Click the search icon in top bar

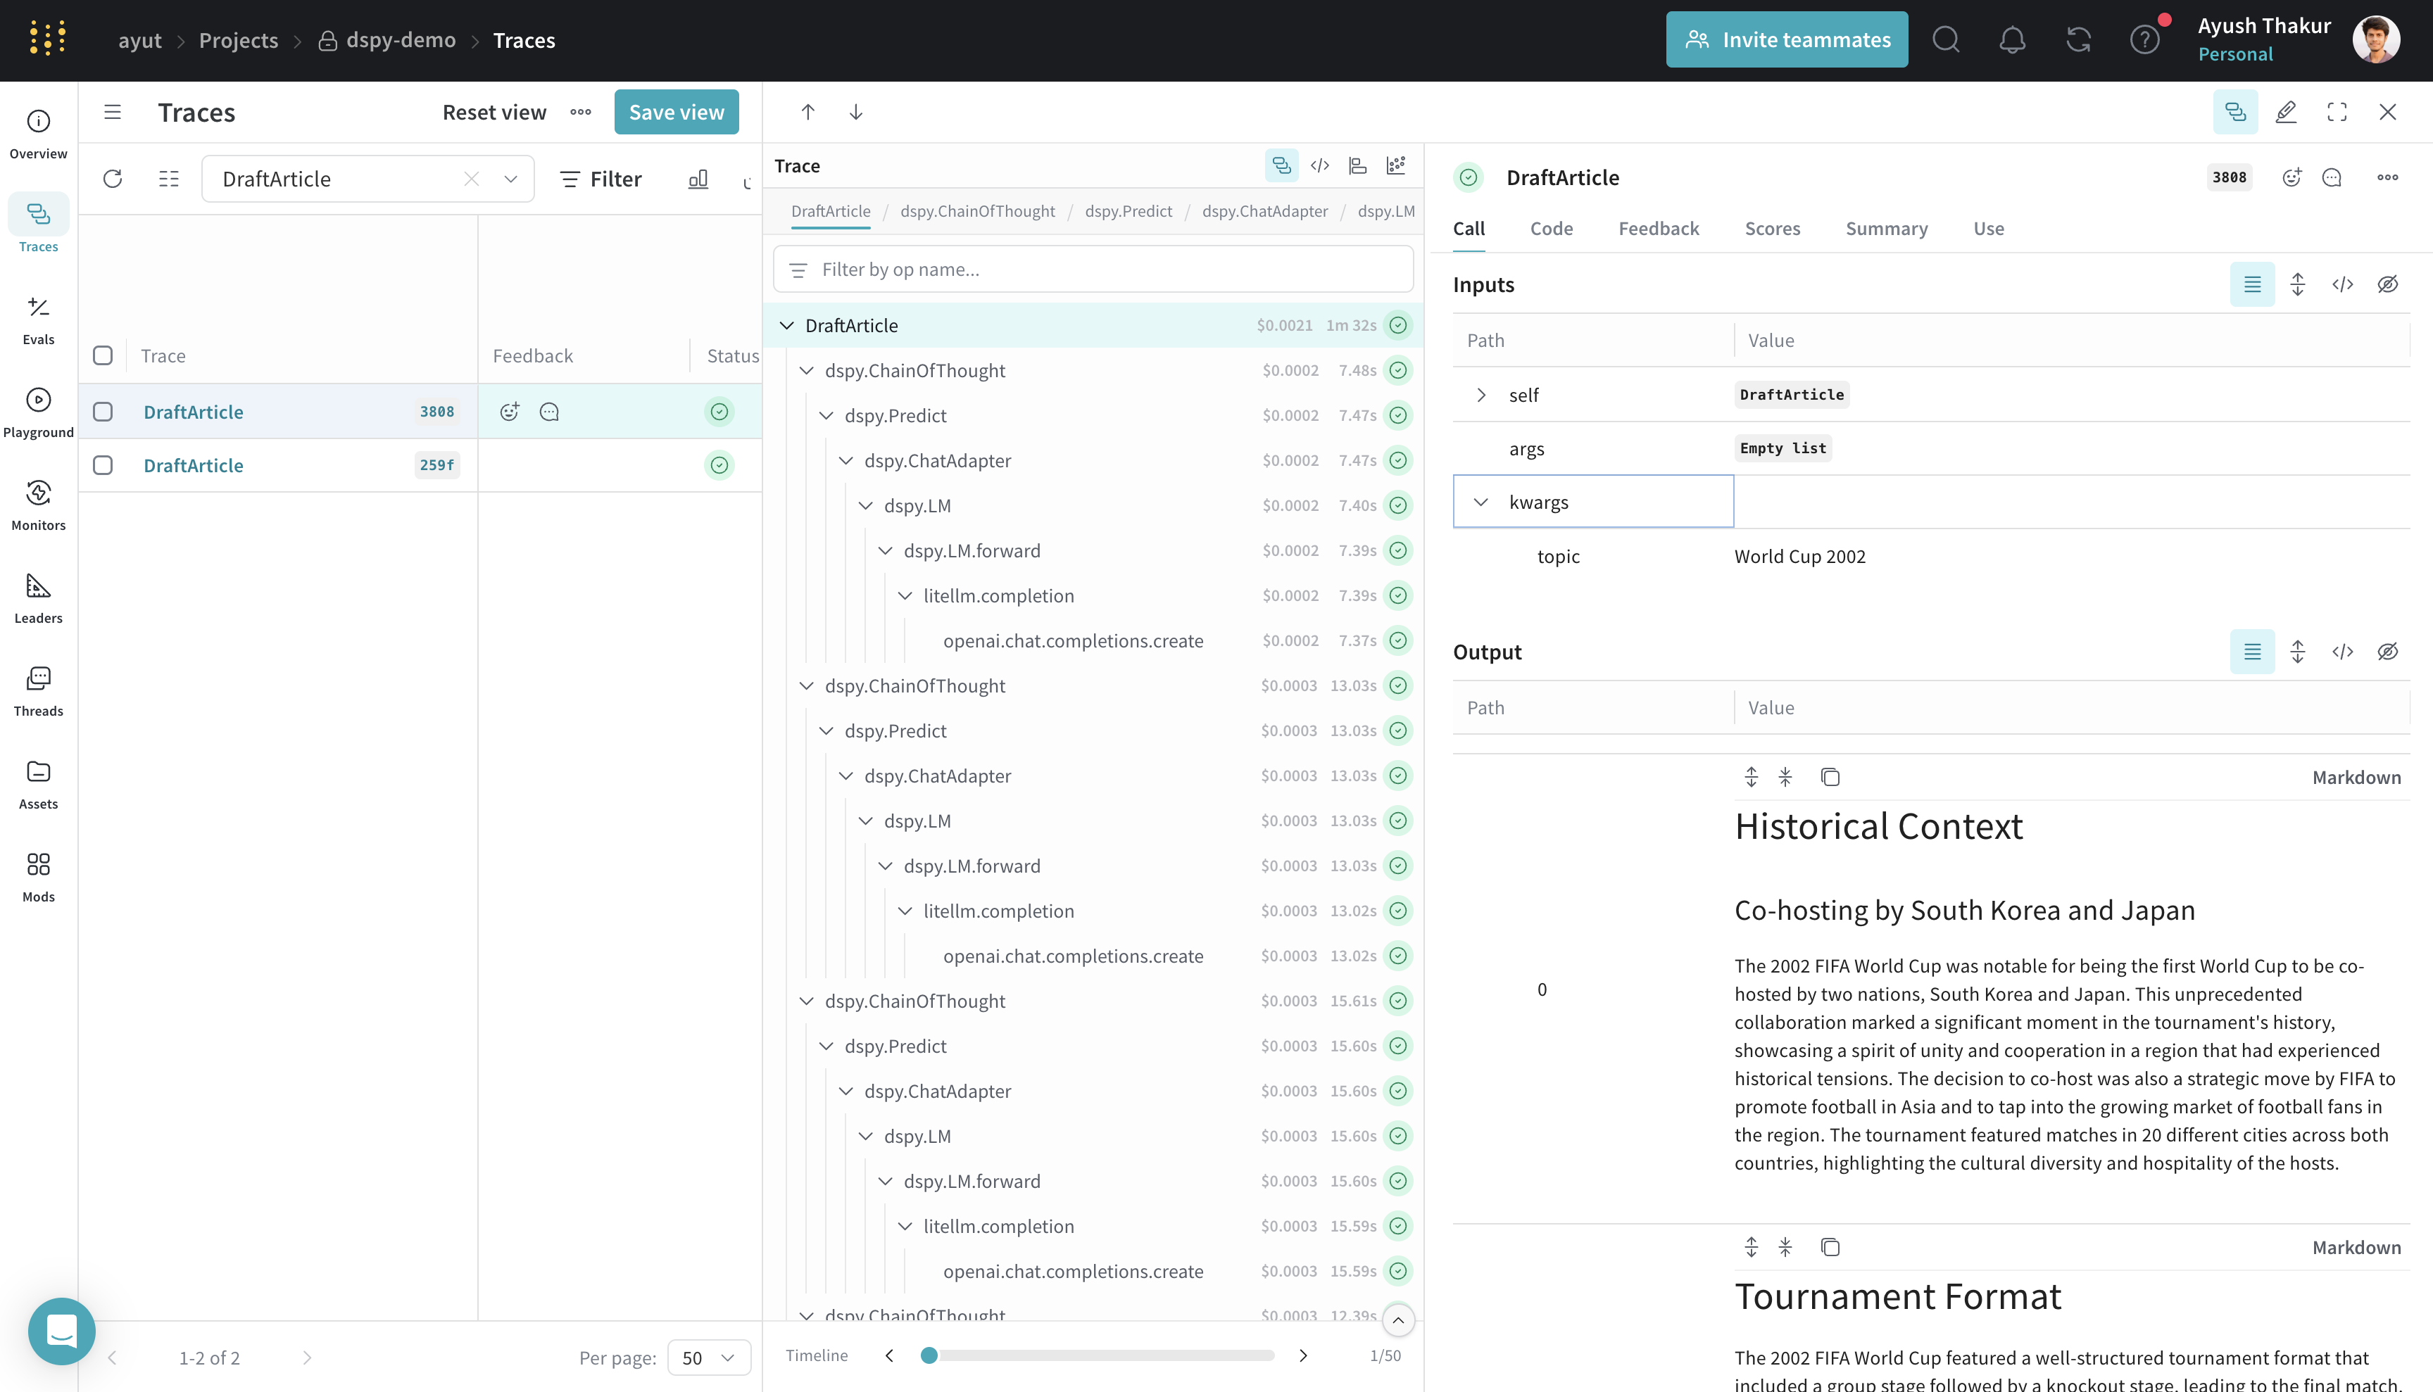point(1945,40)
